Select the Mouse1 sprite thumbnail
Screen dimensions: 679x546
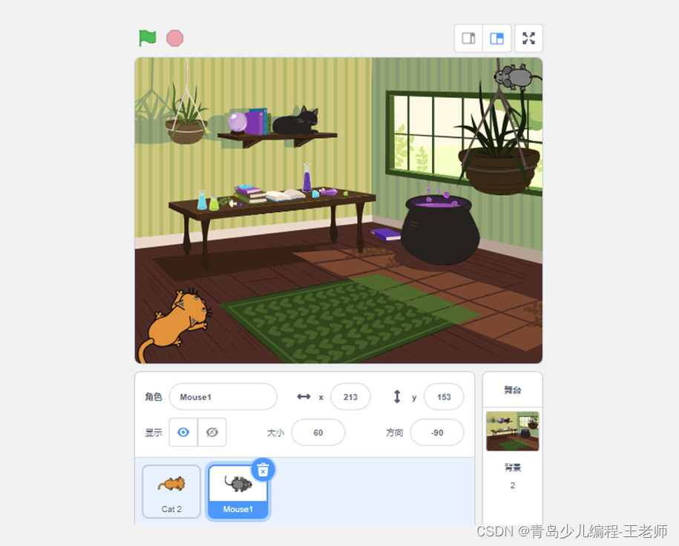[x=237, y=491]
